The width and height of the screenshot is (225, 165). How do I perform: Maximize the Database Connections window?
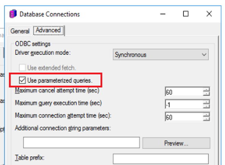pyautogui.click(x=186, y=14)
